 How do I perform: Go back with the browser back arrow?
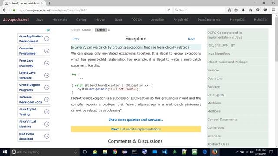4,10
